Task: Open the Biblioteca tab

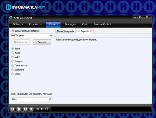Action: pyautogui.click(x=18, y=24)
